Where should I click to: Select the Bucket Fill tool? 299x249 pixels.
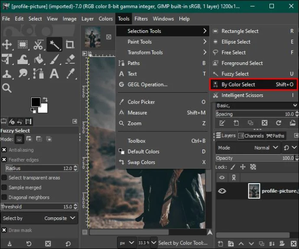[x=39, y=59]
